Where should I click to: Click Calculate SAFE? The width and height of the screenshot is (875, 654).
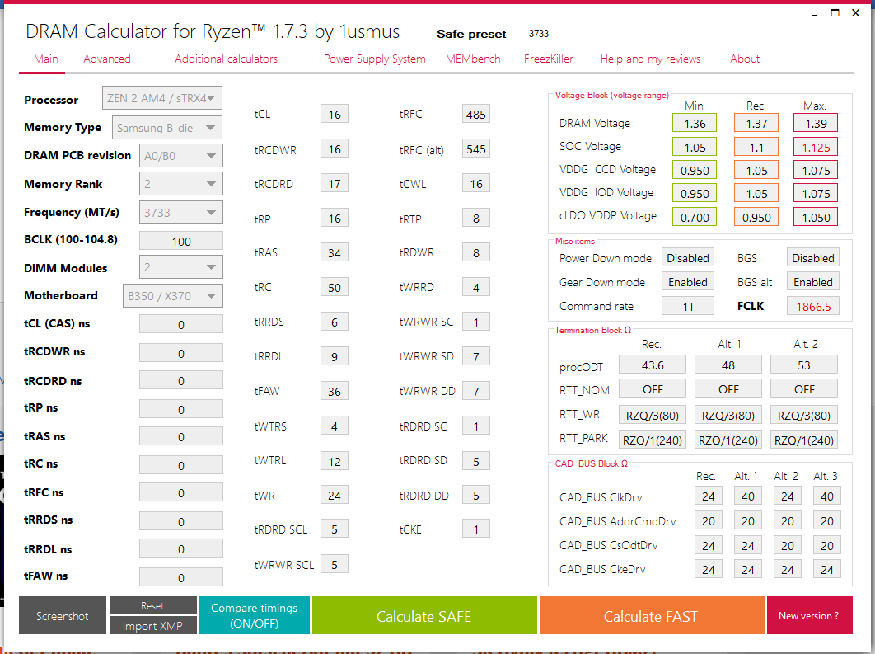(x=424, y=615)
